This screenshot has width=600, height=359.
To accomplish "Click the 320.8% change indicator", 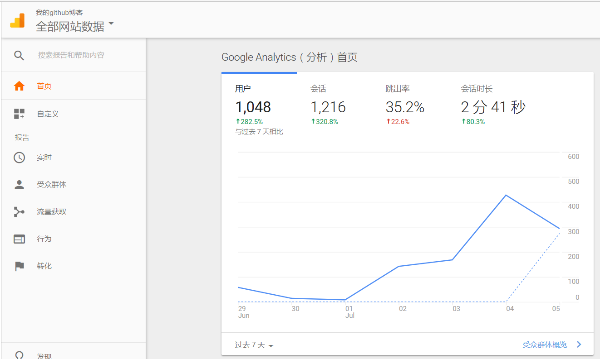I will tap(324, 122).
